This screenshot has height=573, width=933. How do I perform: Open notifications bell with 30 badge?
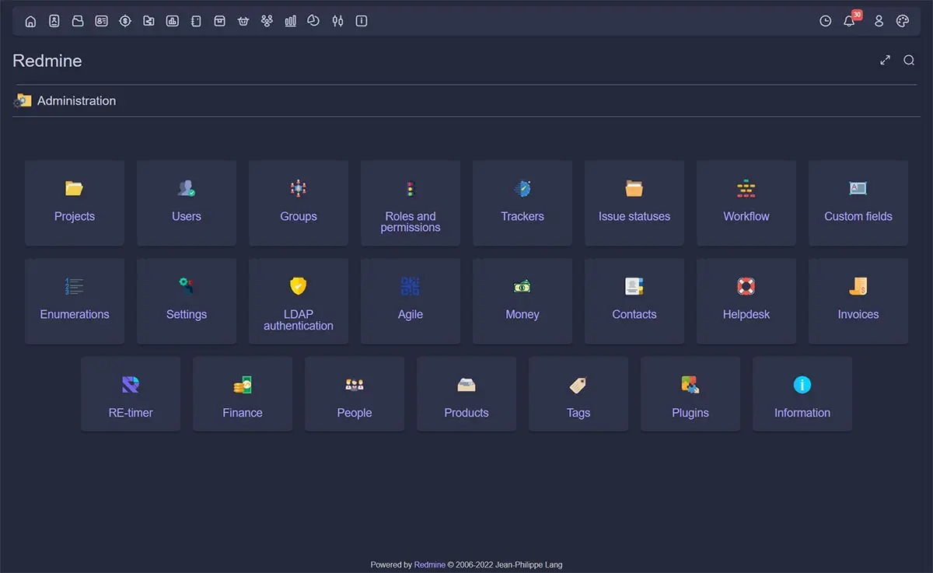tap(850, 20)
